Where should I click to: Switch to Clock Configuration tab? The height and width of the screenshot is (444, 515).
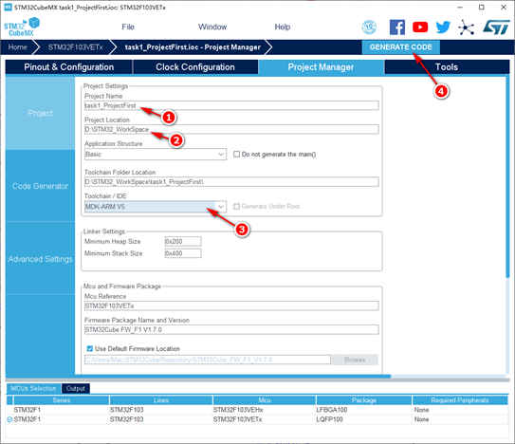click(195, 67)
